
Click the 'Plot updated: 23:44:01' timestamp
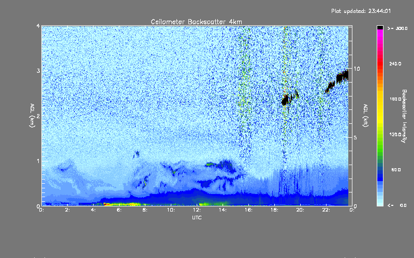[361, 11]
